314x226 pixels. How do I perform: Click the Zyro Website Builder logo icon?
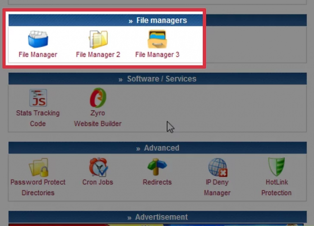[x=98, y=98]
